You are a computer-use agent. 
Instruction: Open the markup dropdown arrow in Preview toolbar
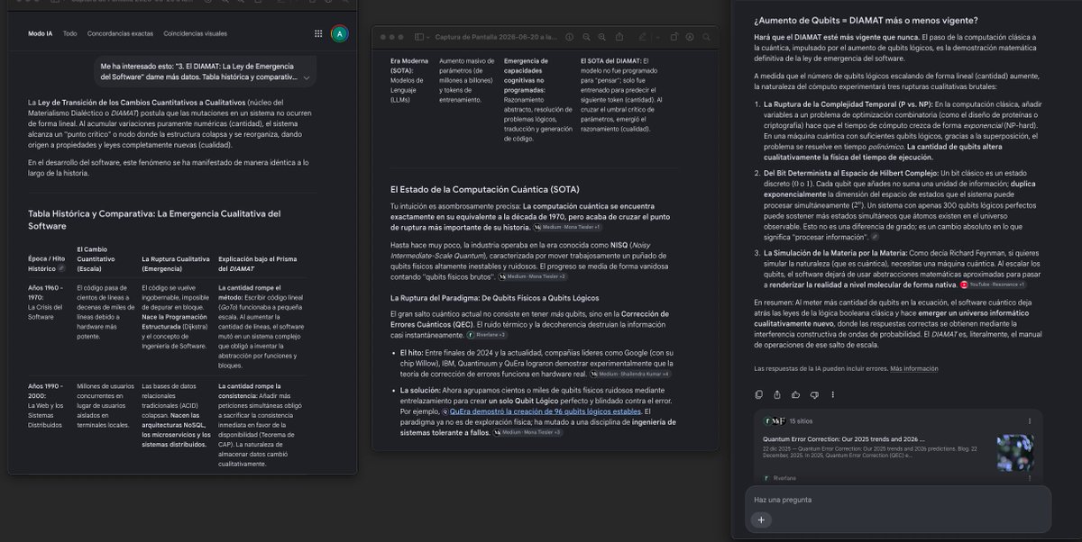657,38
